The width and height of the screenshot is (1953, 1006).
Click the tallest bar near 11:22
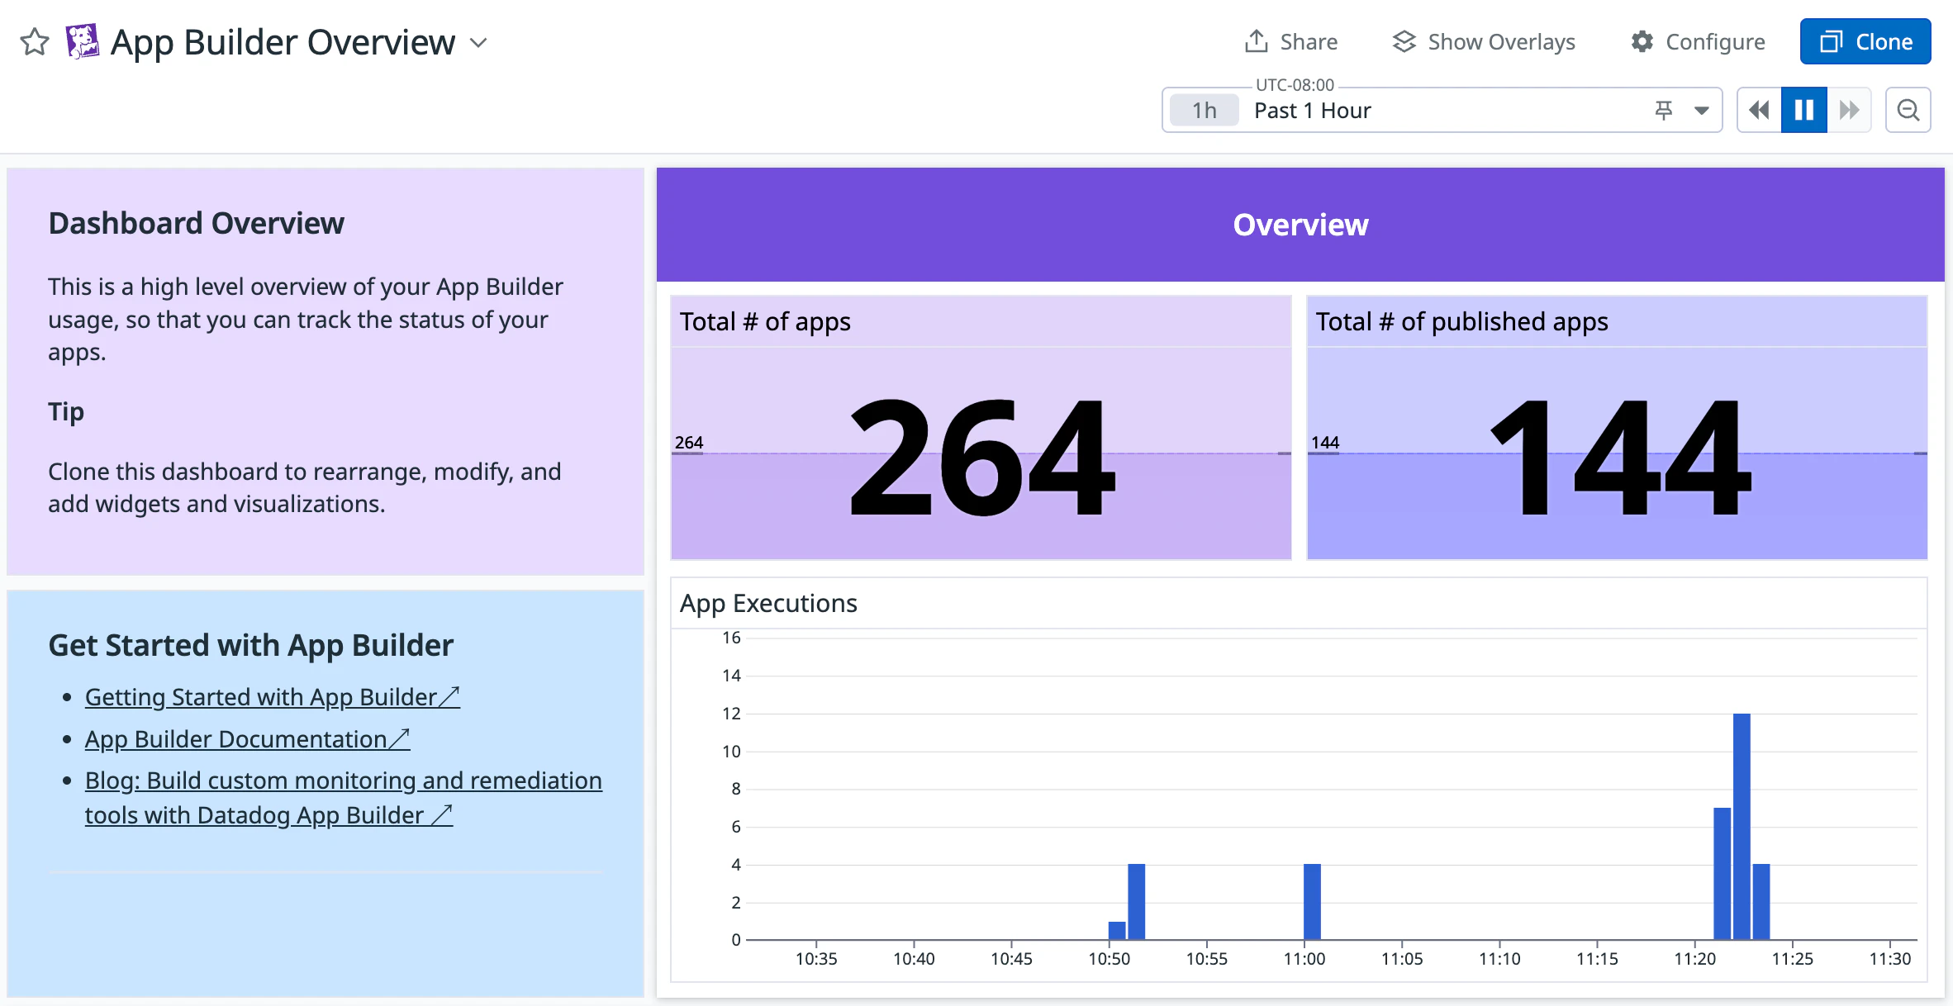1742,826
